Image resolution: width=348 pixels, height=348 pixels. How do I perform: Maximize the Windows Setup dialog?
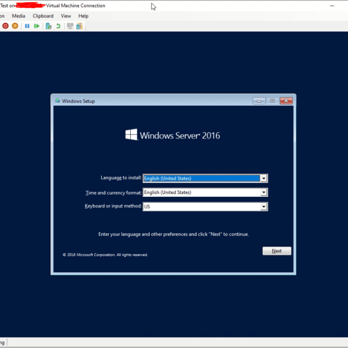[x=272, y=101]
